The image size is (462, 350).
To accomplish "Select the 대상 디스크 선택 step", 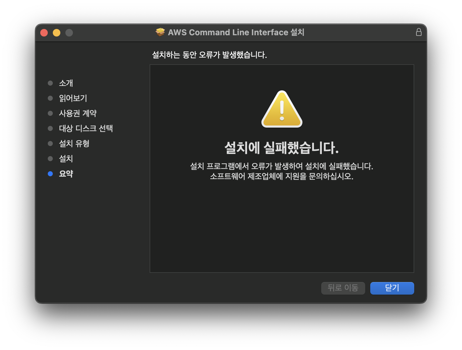I will click(x=86, y=128).
